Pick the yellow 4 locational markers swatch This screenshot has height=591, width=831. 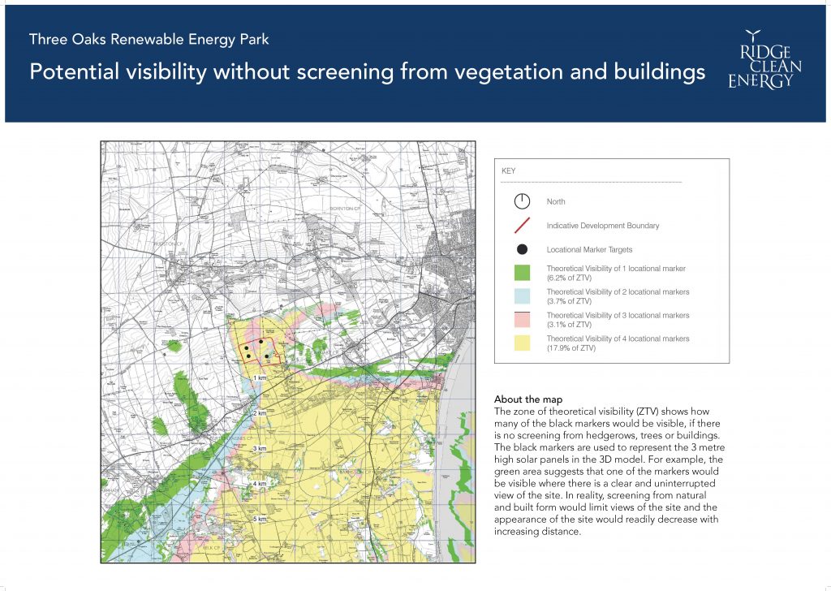click(x=522, y=343)
